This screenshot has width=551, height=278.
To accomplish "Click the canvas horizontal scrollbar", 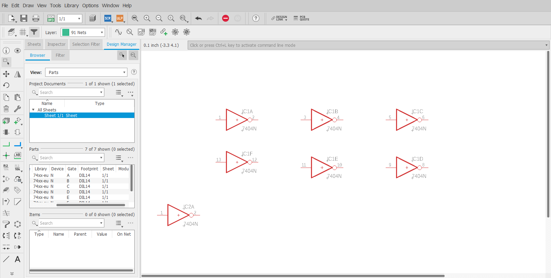I will pyautogui.click(x=293, y=276).
